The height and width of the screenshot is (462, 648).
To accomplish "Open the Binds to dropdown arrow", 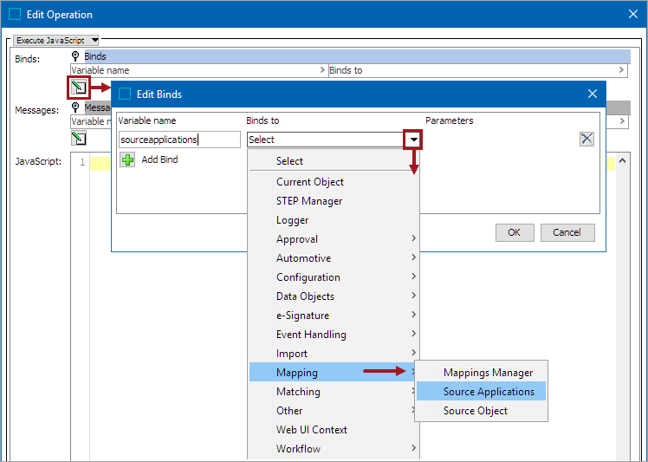I will [413, 139].
